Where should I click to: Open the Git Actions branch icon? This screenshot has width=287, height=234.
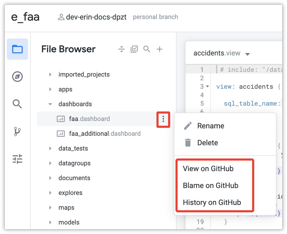tap(17, 131)
